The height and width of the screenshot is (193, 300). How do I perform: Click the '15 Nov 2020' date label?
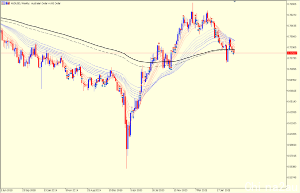[180, 191]
